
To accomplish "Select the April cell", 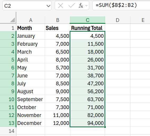I will click(31, 60).
